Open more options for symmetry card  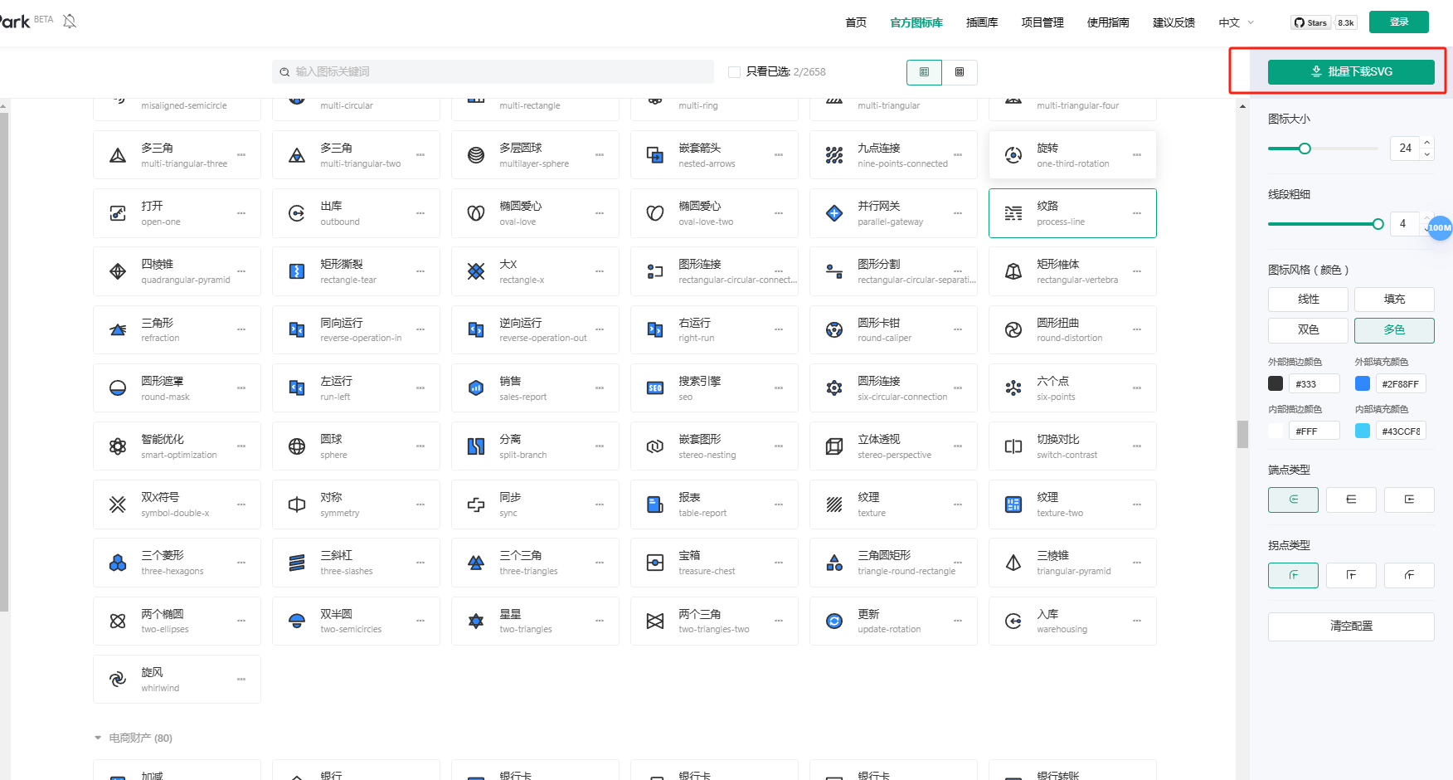coord(420,505)
